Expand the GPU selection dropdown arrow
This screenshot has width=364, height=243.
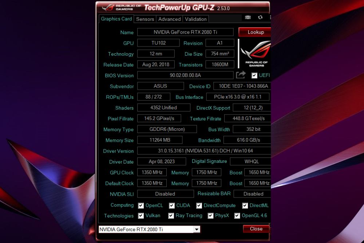197,230
